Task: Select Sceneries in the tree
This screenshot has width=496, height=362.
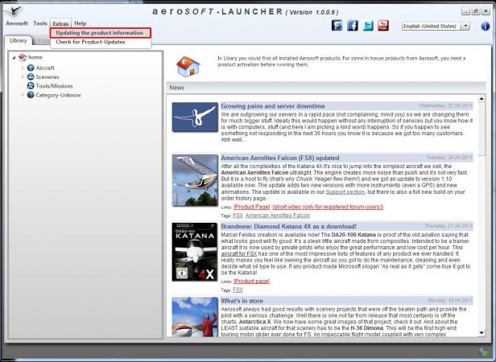Action: [48, 77]
